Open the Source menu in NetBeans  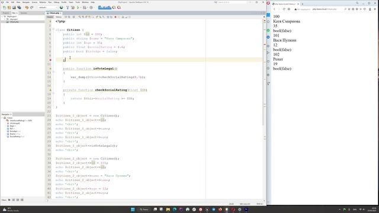pyautogui.click(x=34, y=2)
